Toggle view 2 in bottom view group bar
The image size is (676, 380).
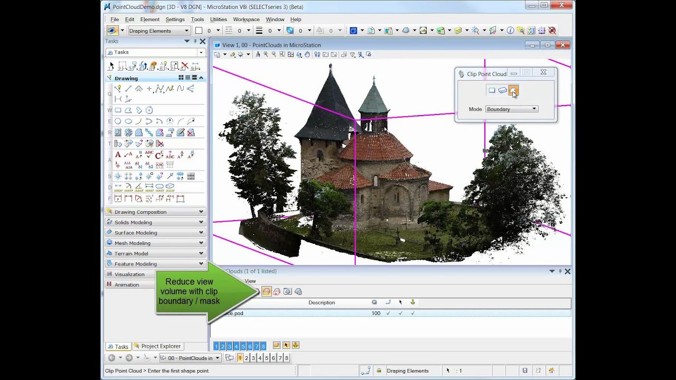[246, 358]
